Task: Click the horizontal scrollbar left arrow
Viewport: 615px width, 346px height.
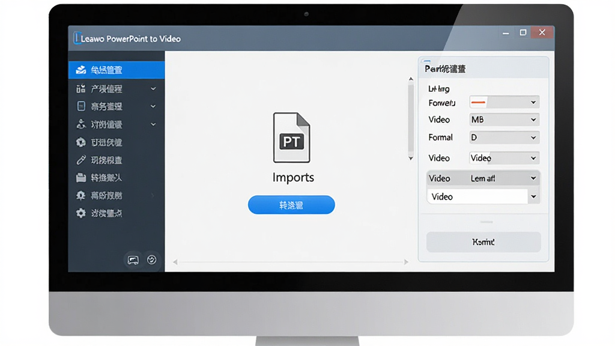Action: pos(175,262)
